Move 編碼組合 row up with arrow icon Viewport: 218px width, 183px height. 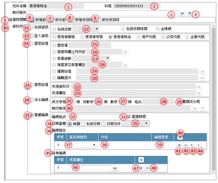click(x=192, y=145)
